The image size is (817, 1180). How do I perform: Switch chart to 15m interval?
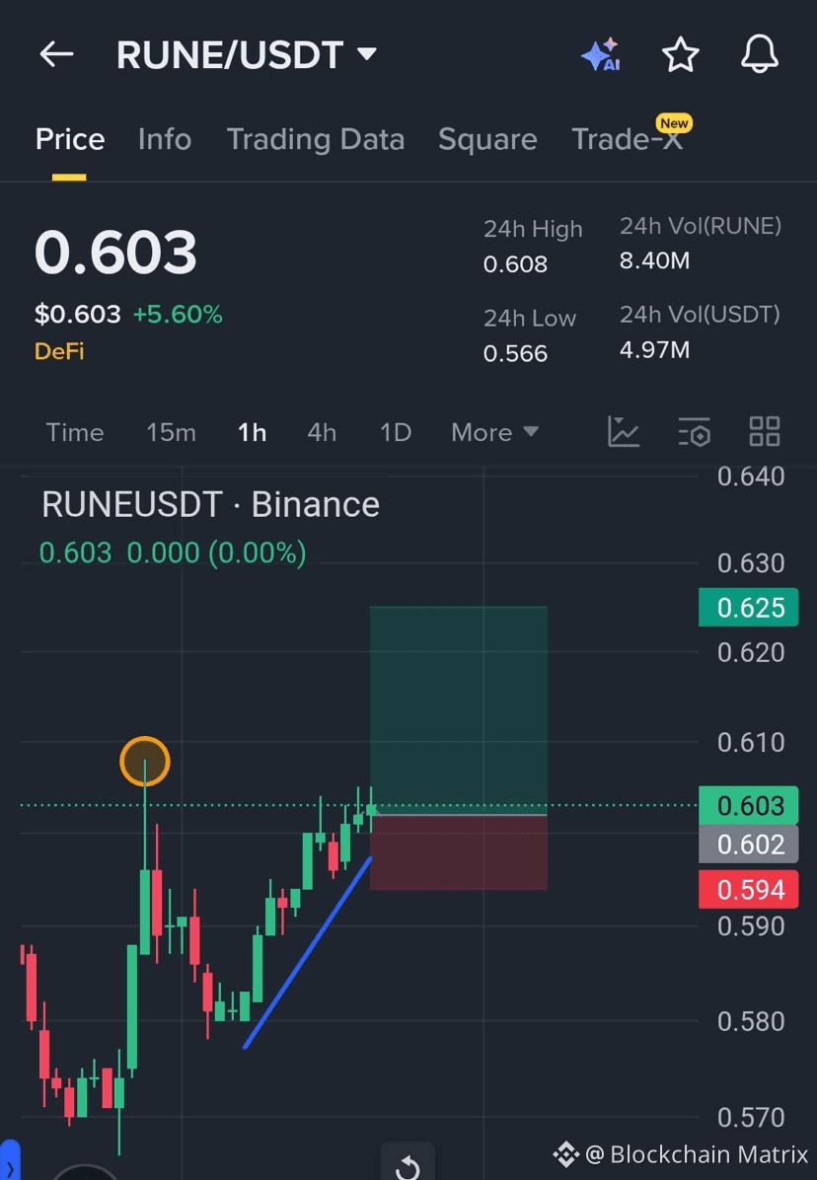coord(171,432)
